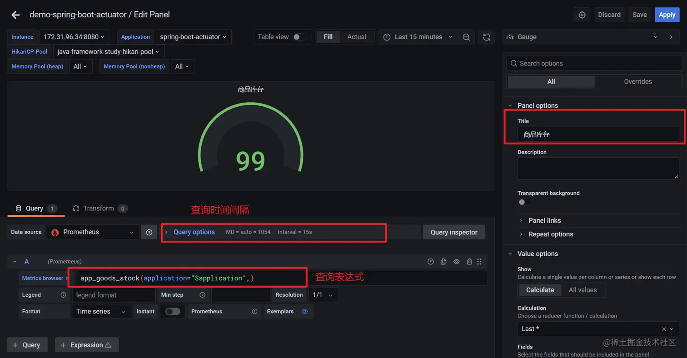Grab the query A drag handle icon
This screenshot has width=687, height=358.
(x=479, y=262)
